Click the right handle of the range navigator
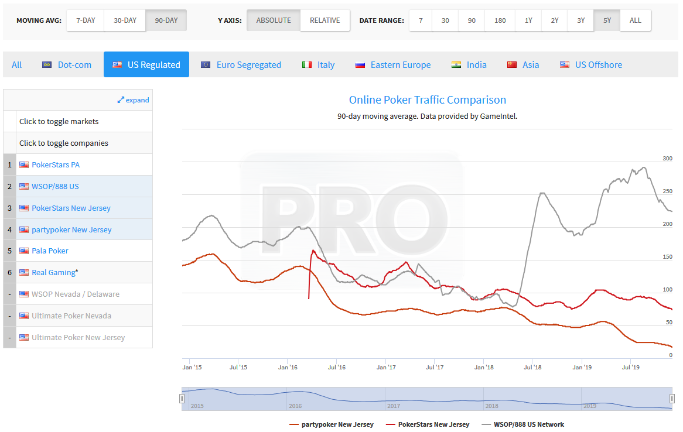The height and width of the screenshot is (432, 683). pyautogui.click(x=672, y=399)
